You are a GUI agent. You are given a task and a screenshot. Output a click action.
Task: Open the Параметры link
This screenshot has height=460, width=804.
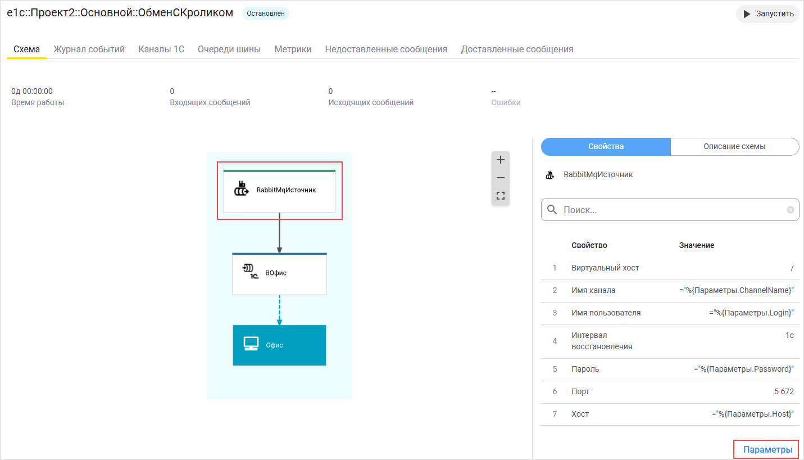(x=766, y=449)
